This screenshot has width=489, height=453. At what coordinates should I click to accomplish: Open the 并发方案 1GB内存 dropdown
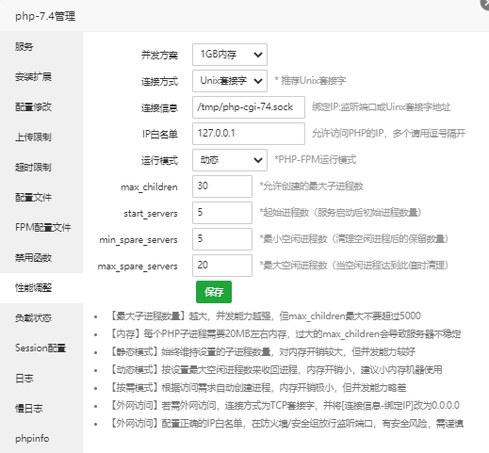[x=230, y=55]
